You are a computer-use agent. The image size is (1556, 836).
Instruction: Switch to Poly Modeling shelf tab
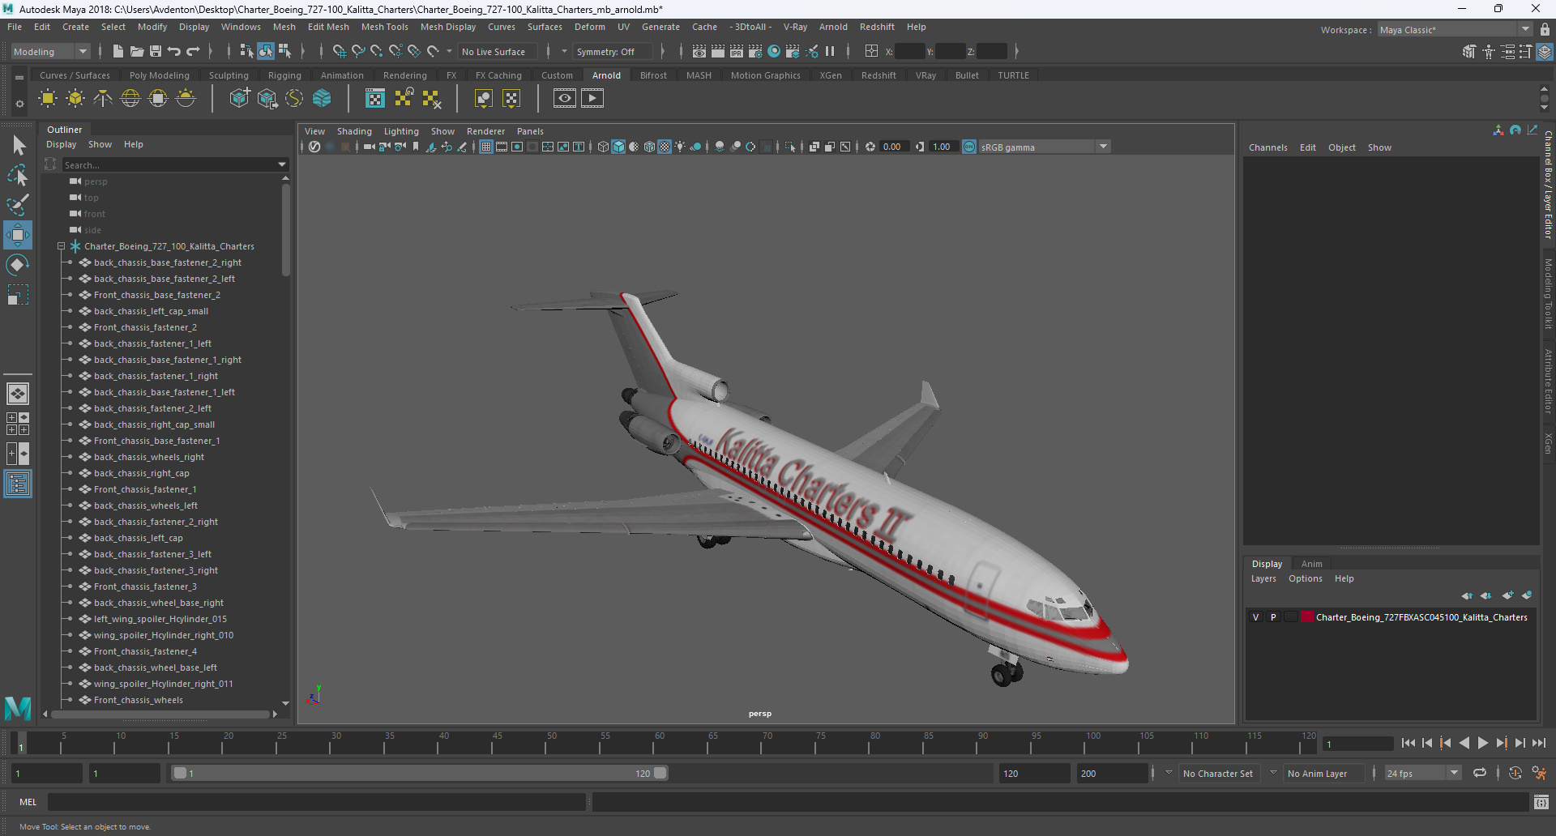point(159,75)
